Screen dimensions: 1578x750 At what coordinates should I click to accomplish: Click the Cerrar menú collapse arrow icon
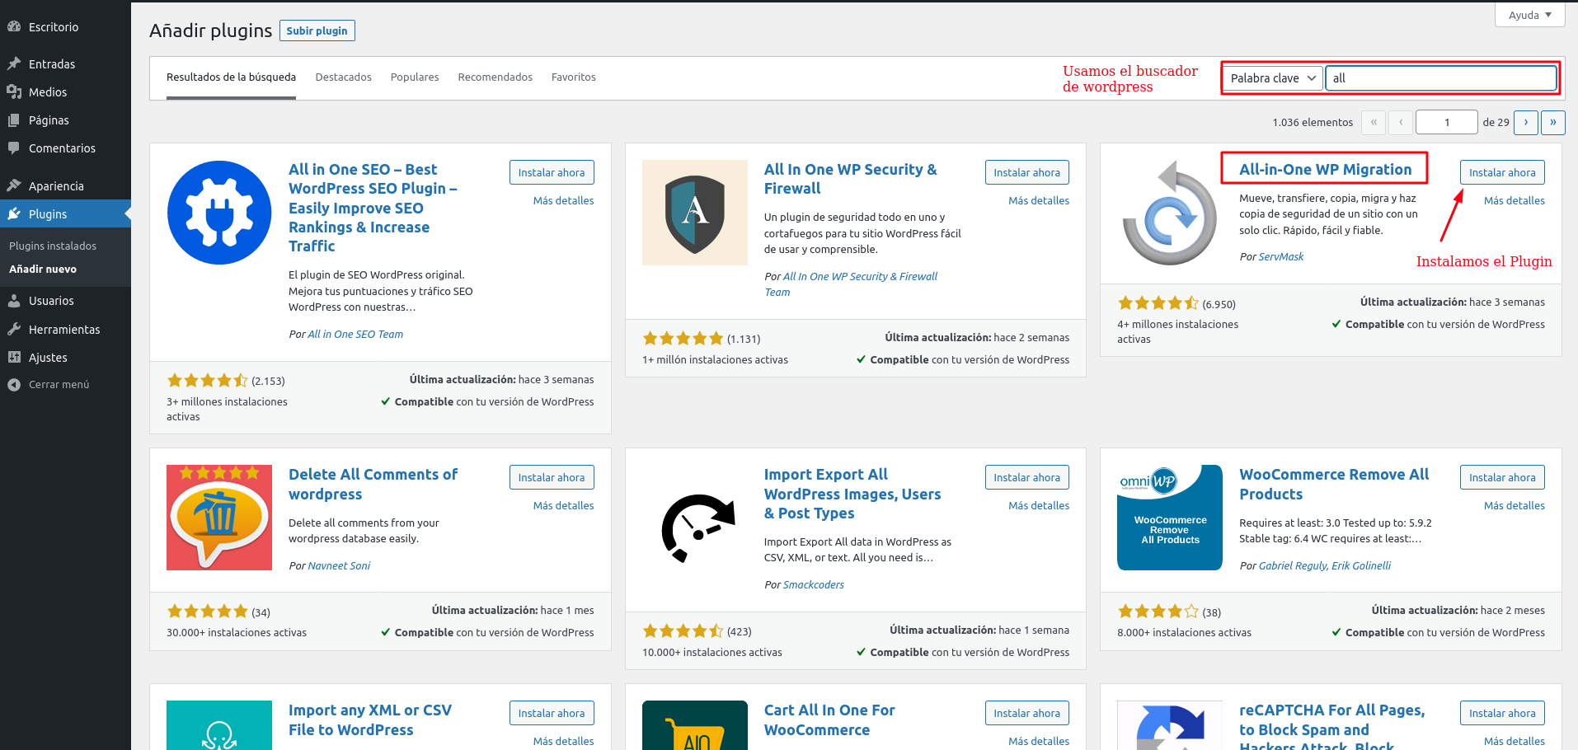(14, 384)
